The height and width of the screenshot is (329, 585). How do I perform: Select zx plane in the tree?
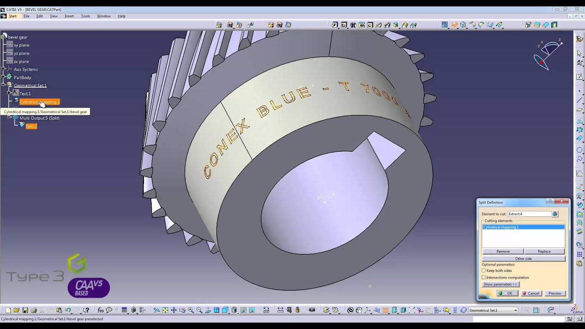(x=21, y=62)
